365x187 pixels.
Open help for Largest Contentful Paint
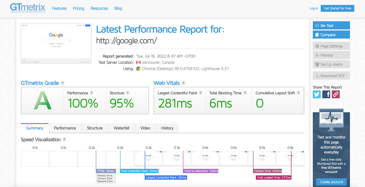pyautogui.click(x=200, y=93)
